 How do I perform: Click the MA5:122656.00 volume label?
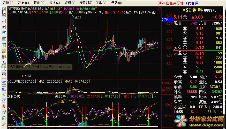pyautogui.click(x=49, y=82)
